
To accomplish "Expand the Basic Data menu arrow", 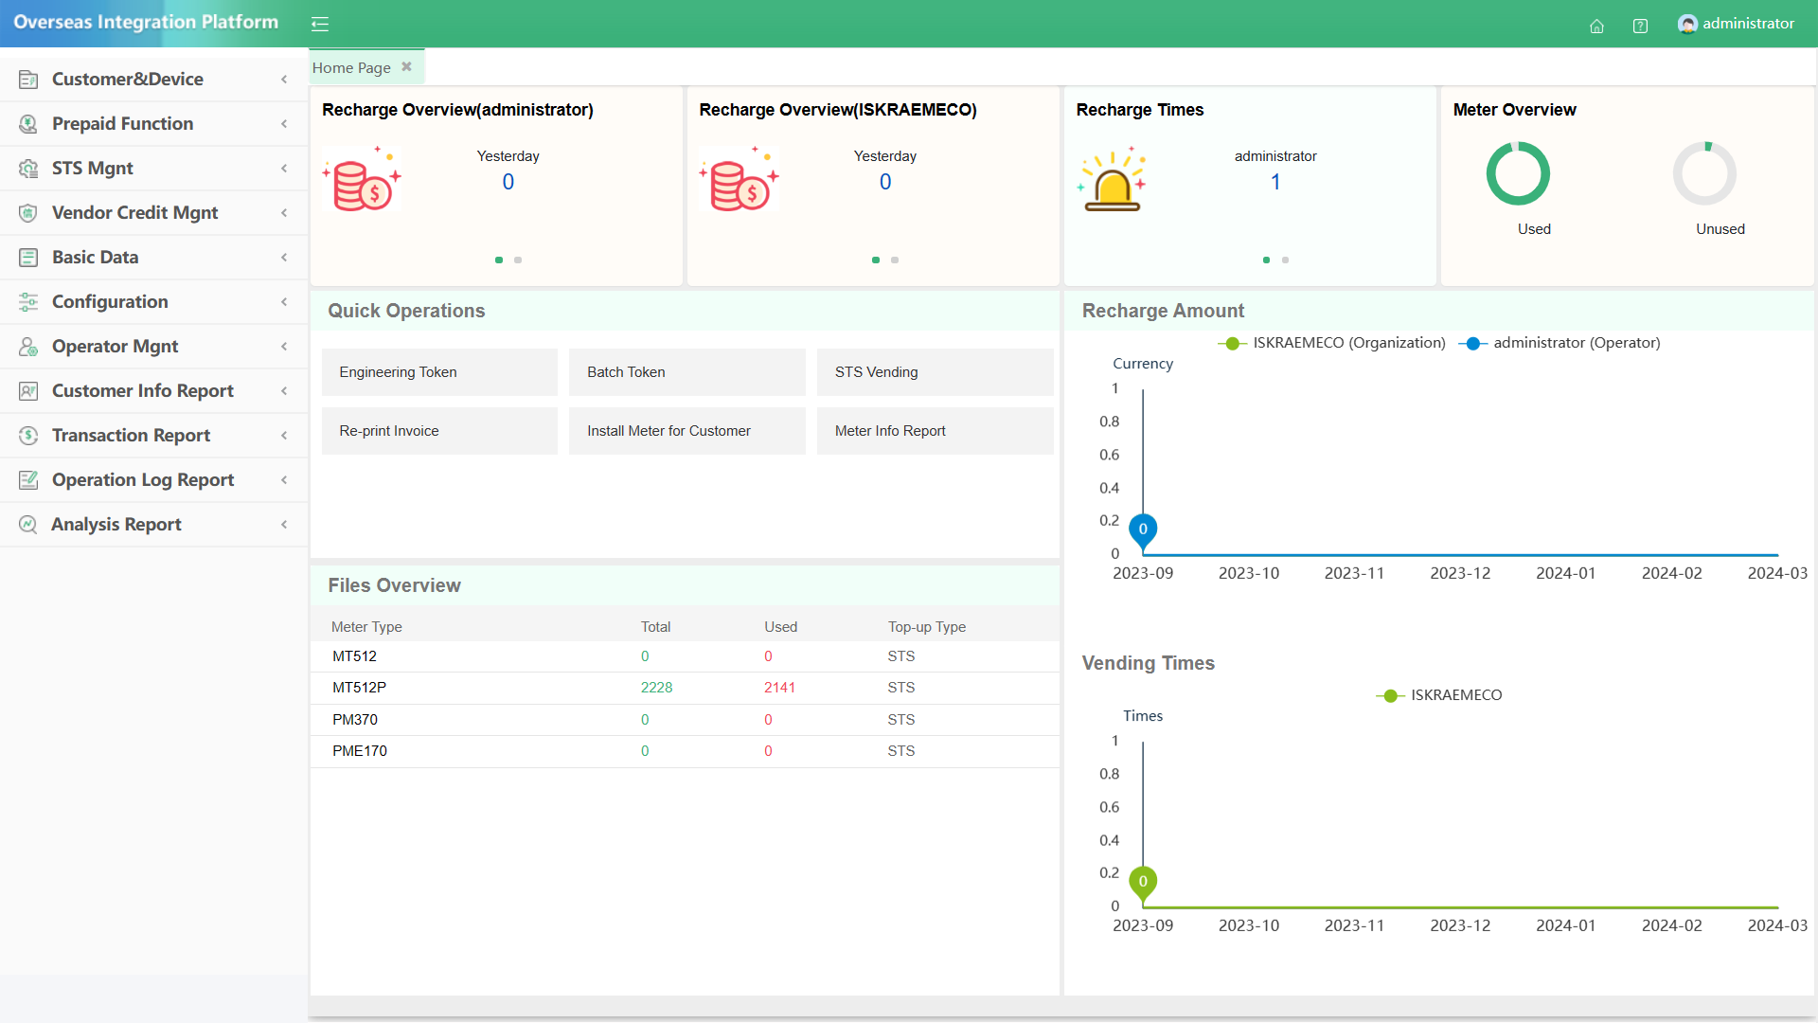I will (284, 258).
